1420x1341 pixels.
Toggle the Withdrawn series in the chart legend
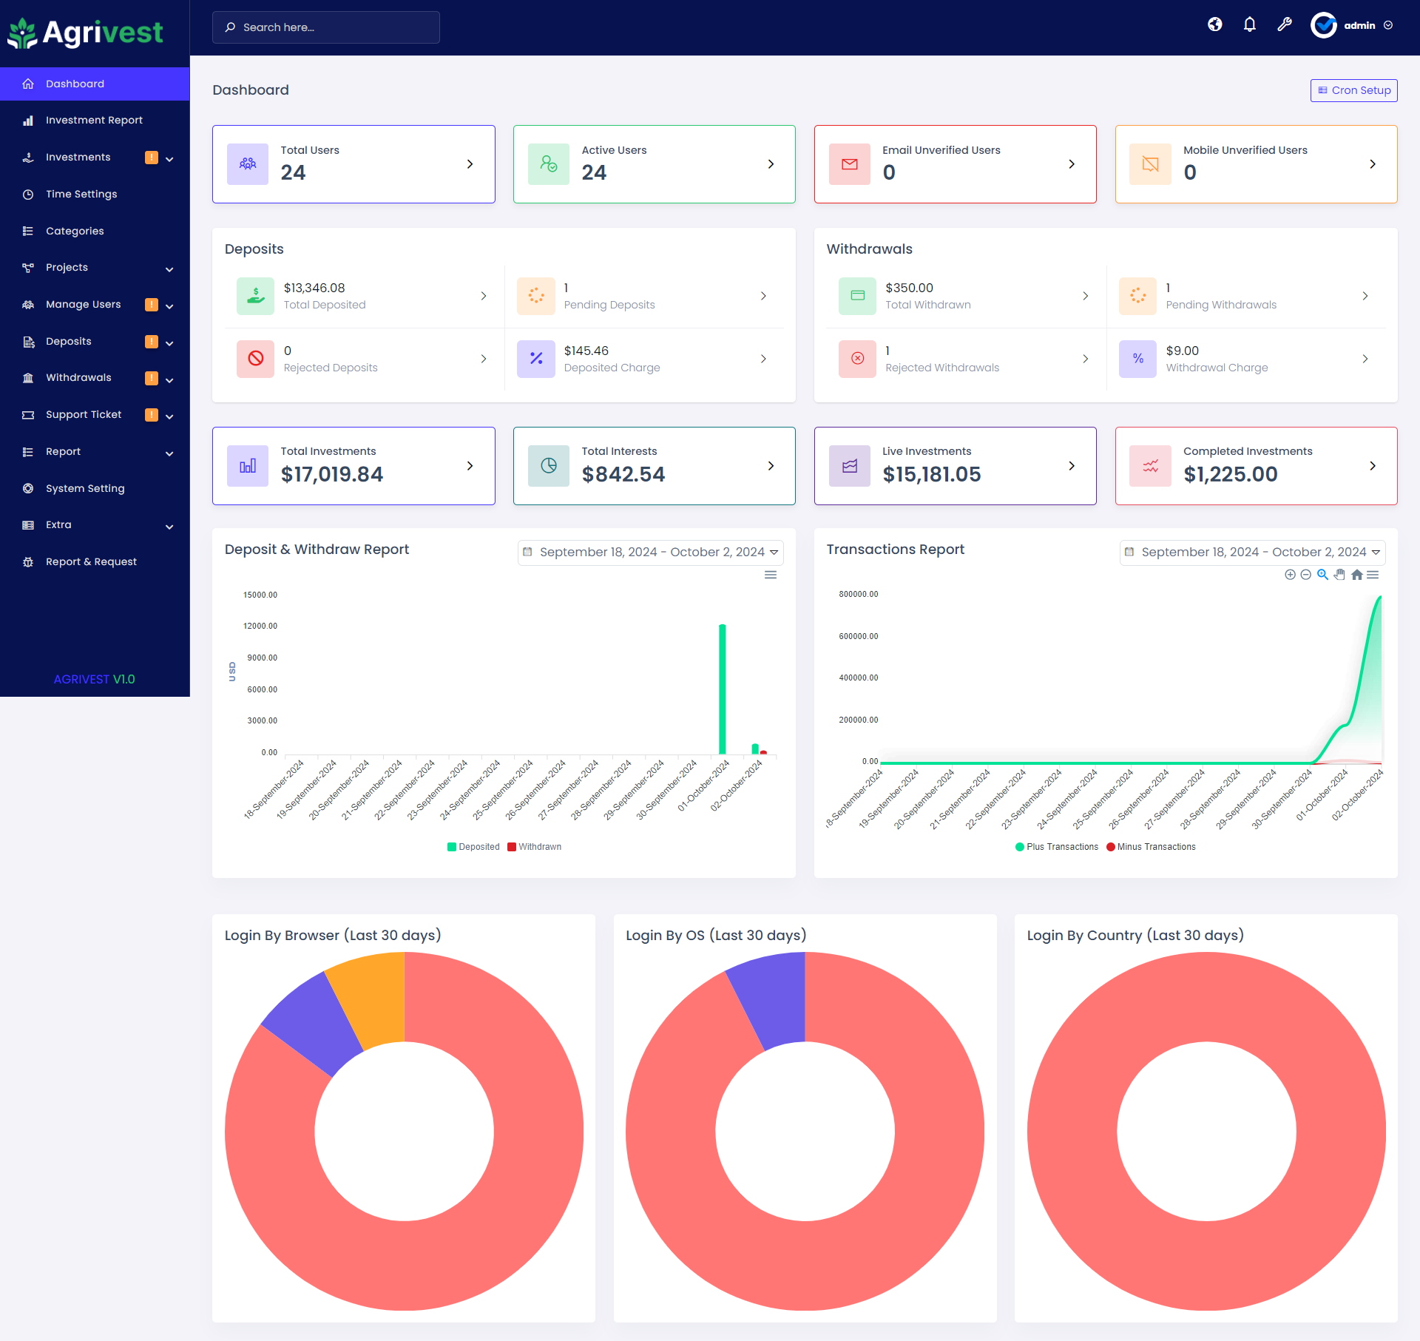534,847
